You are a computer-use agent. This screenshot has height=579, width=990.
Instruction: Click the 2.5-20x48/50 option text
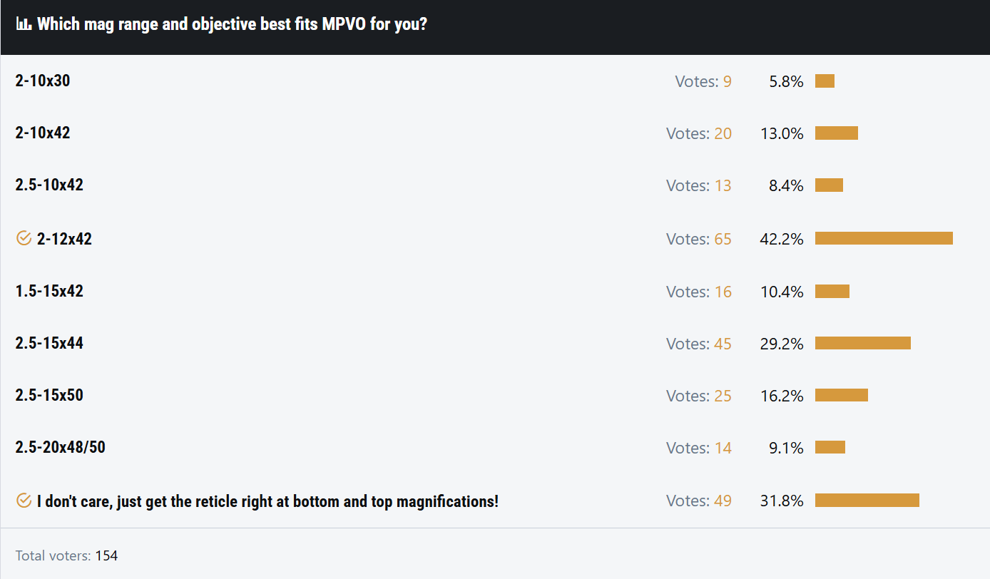(60, 448)
